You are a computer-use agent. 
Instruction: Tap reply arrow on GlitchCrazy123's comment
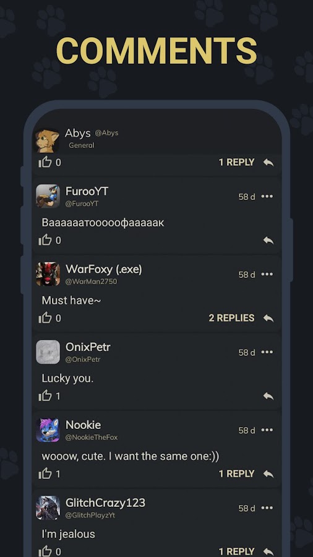tap(268, 551)
